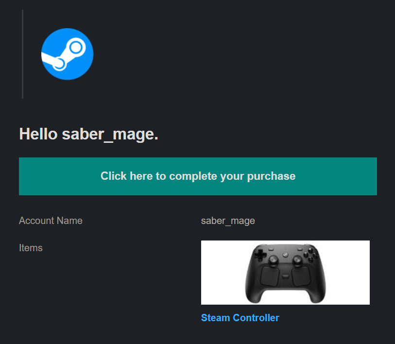
Task: Click the controller's left trackpad
Action: 270,276
